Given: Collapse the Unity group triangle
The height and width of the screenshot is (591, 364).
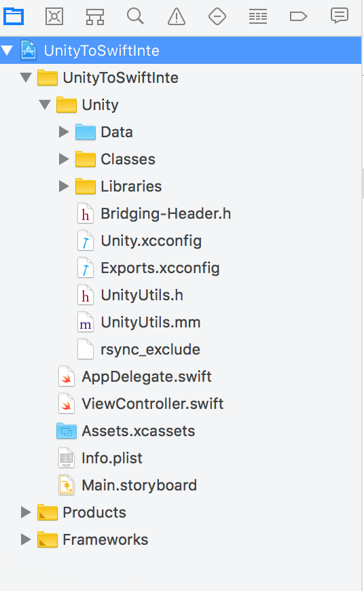Looking at the screenshot, I should 45,105.
